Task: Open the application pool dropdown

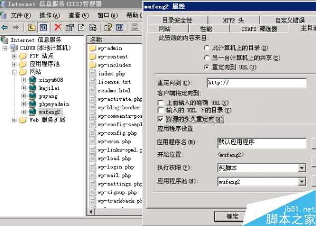Action: click(302, 182)
